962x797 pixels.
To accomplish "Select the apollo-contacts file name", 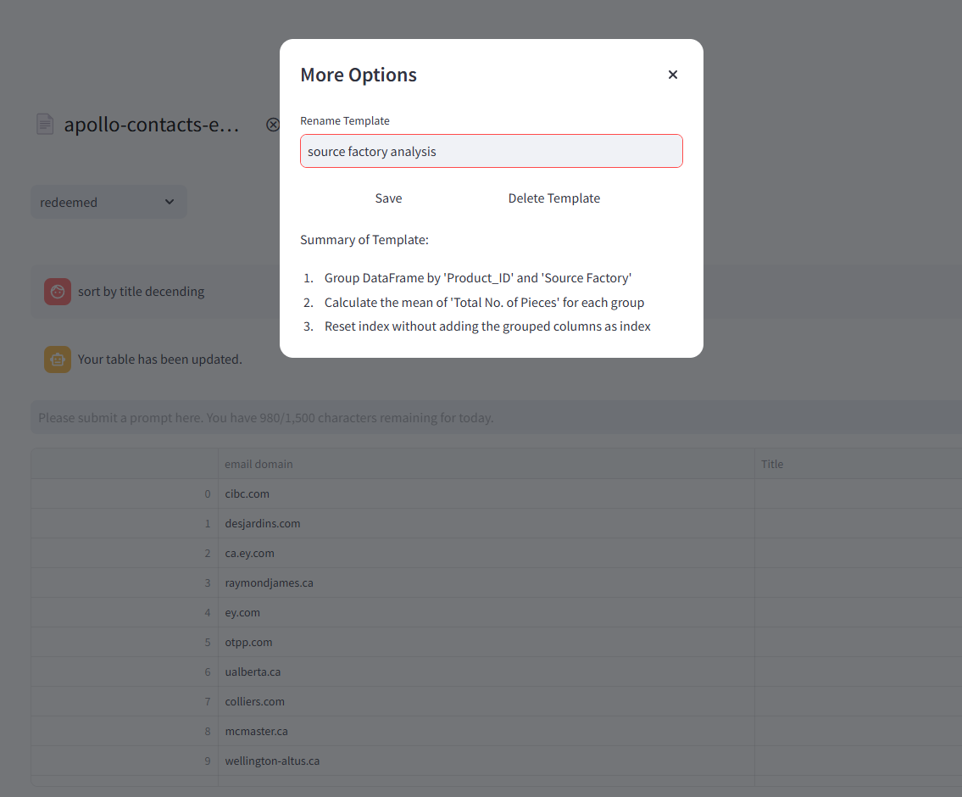I will (152, 125).
